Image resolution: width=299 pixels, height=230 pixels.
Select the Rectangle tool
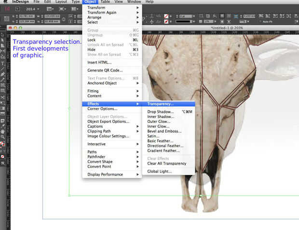[x=2, y=91]
